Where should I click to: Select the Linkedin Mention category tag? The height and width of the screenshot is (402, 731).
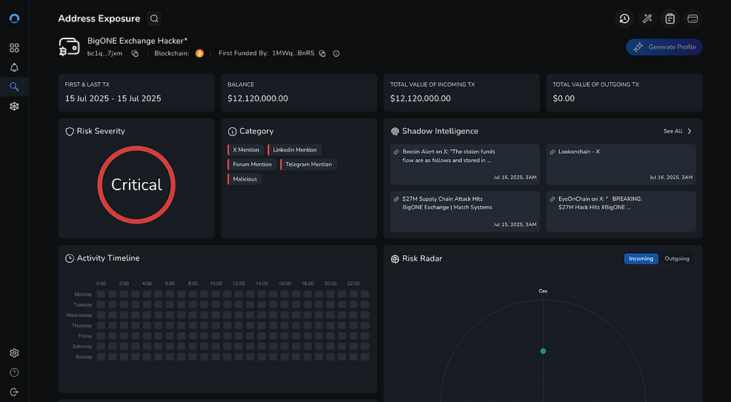[295, 150]
